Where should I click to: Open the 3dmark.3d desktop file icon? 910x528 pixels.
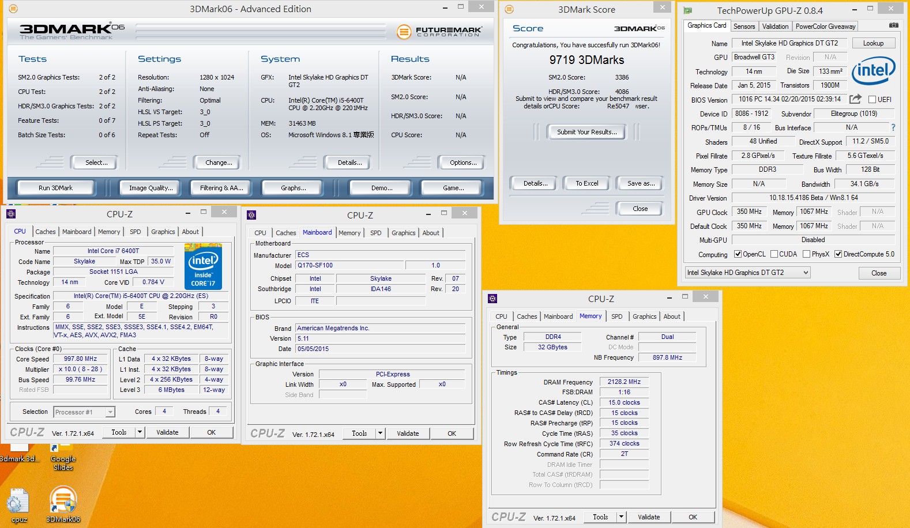point(19,452)
